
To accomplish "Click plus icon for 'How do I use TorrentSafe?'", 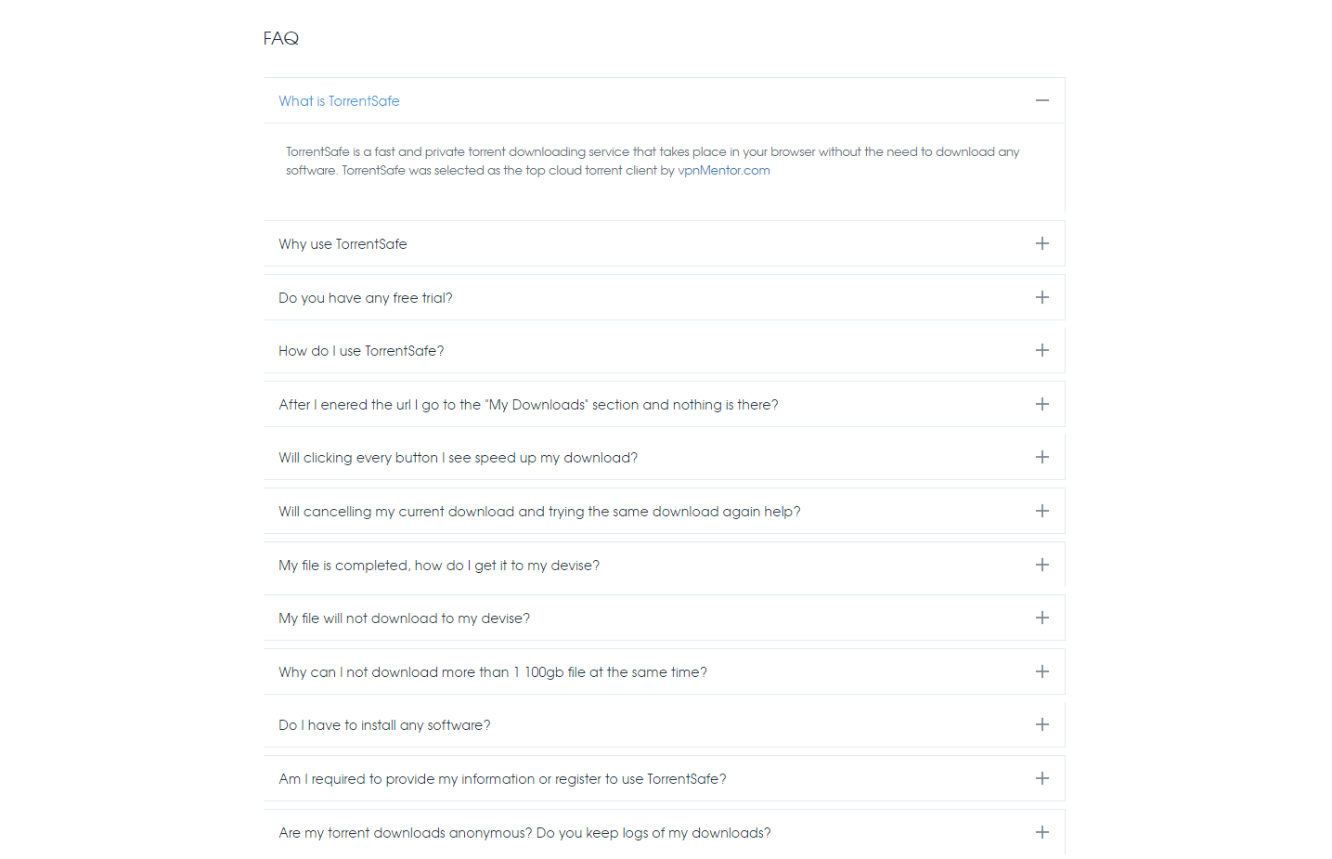I will (1041, 350).
